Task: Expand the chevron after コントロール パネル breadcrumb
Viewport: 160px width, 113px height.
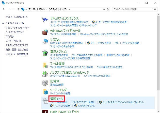Action: click(x=47, y=9)
